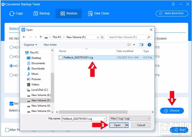Viewport: 192px width, 137px height.
Task: Expand the address bar path dropdown
Action: point(98,37)
